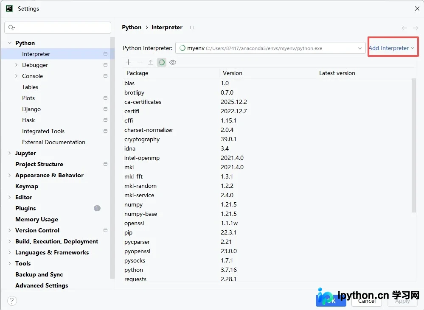Viewport: 424px width, 310px height.
Task: Collapse the Python settings group
Action: [x=10, y=43]
